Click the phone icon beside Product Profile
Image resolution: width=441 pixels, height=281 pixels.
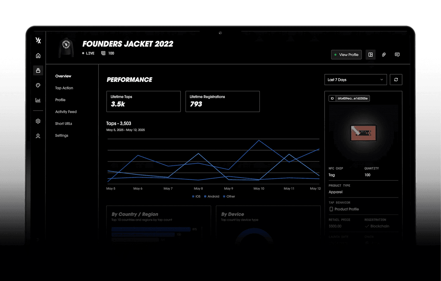click(x=331, y=209)
